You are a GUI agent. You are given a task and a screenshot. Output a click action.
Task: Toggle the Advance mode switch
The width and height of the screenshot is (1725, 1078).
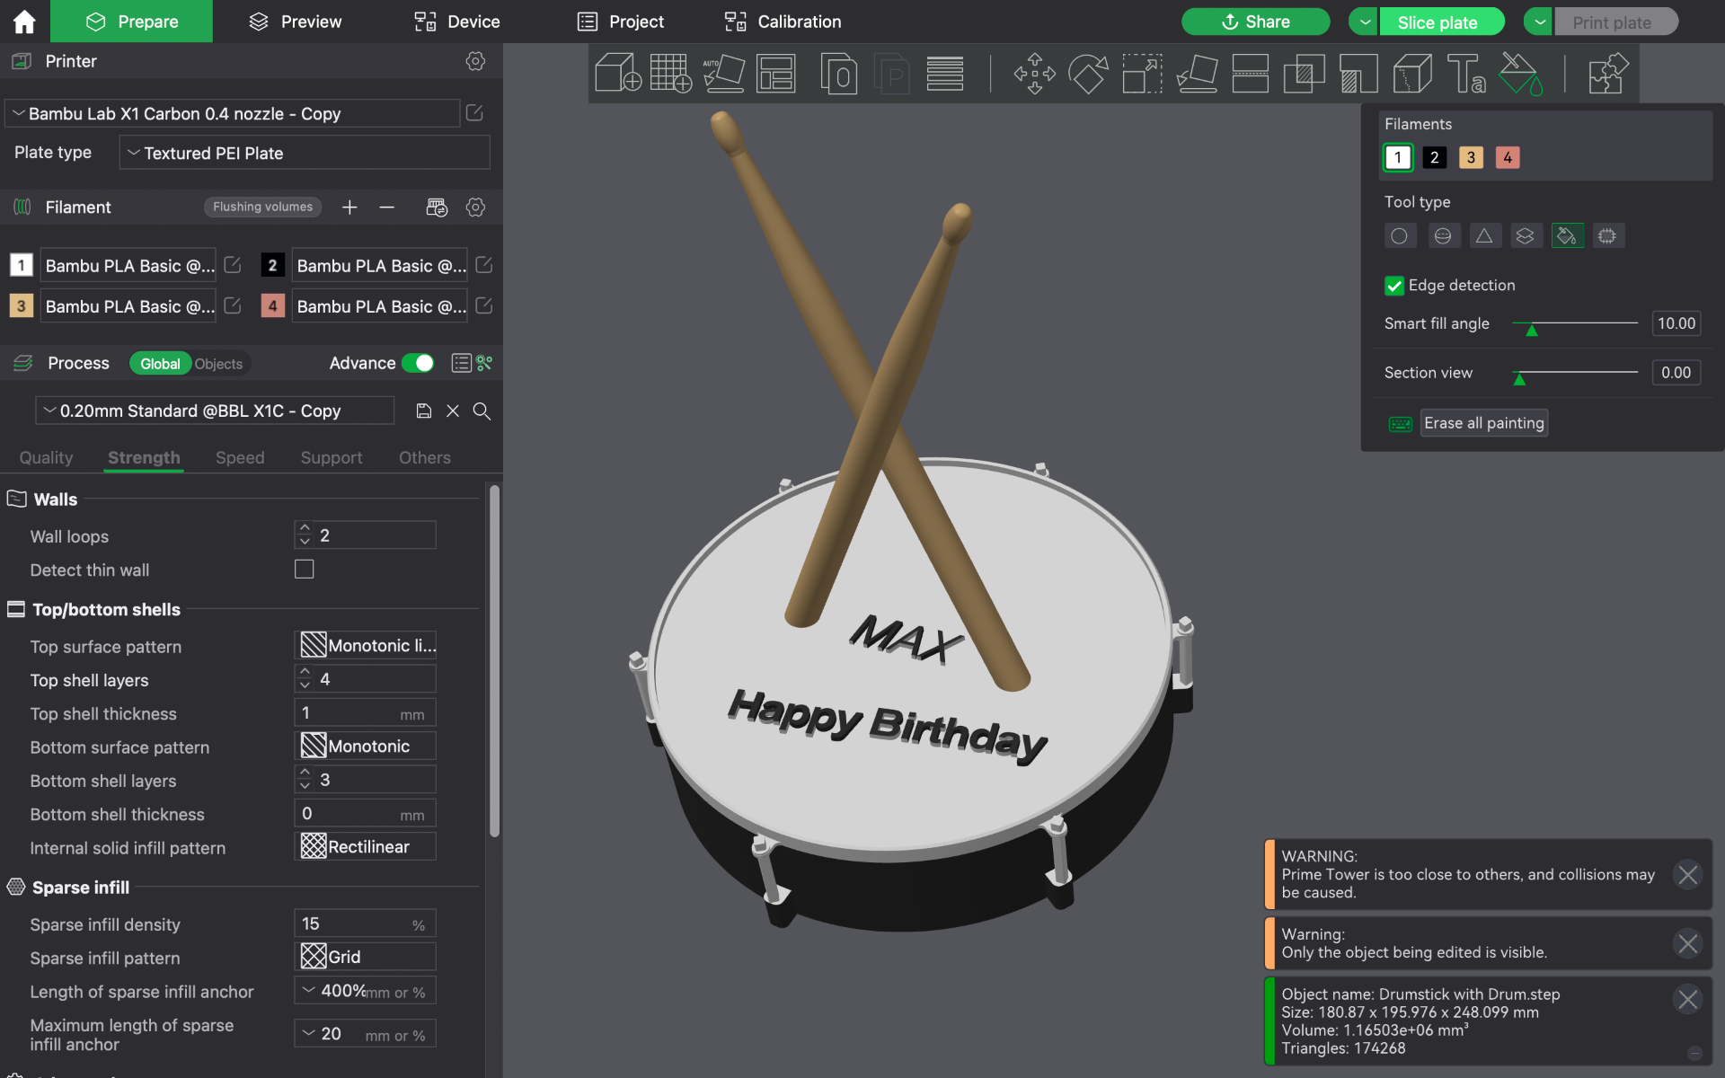tap(418, 363)
